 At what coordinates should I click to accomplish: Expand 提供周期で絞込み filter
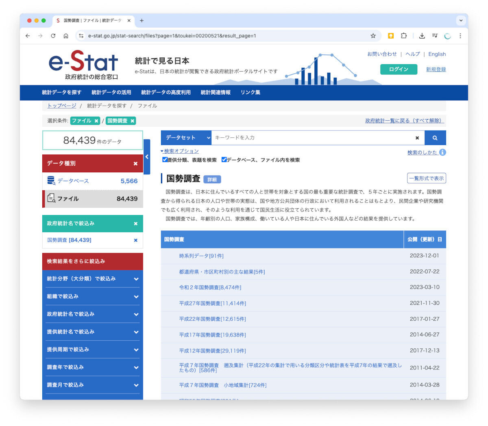point(93,350)
